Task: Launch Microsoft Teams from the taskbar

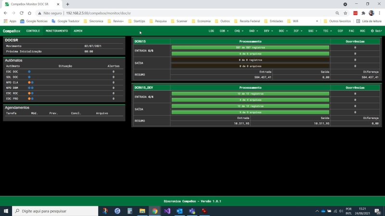Action: [x=192, y=211]
